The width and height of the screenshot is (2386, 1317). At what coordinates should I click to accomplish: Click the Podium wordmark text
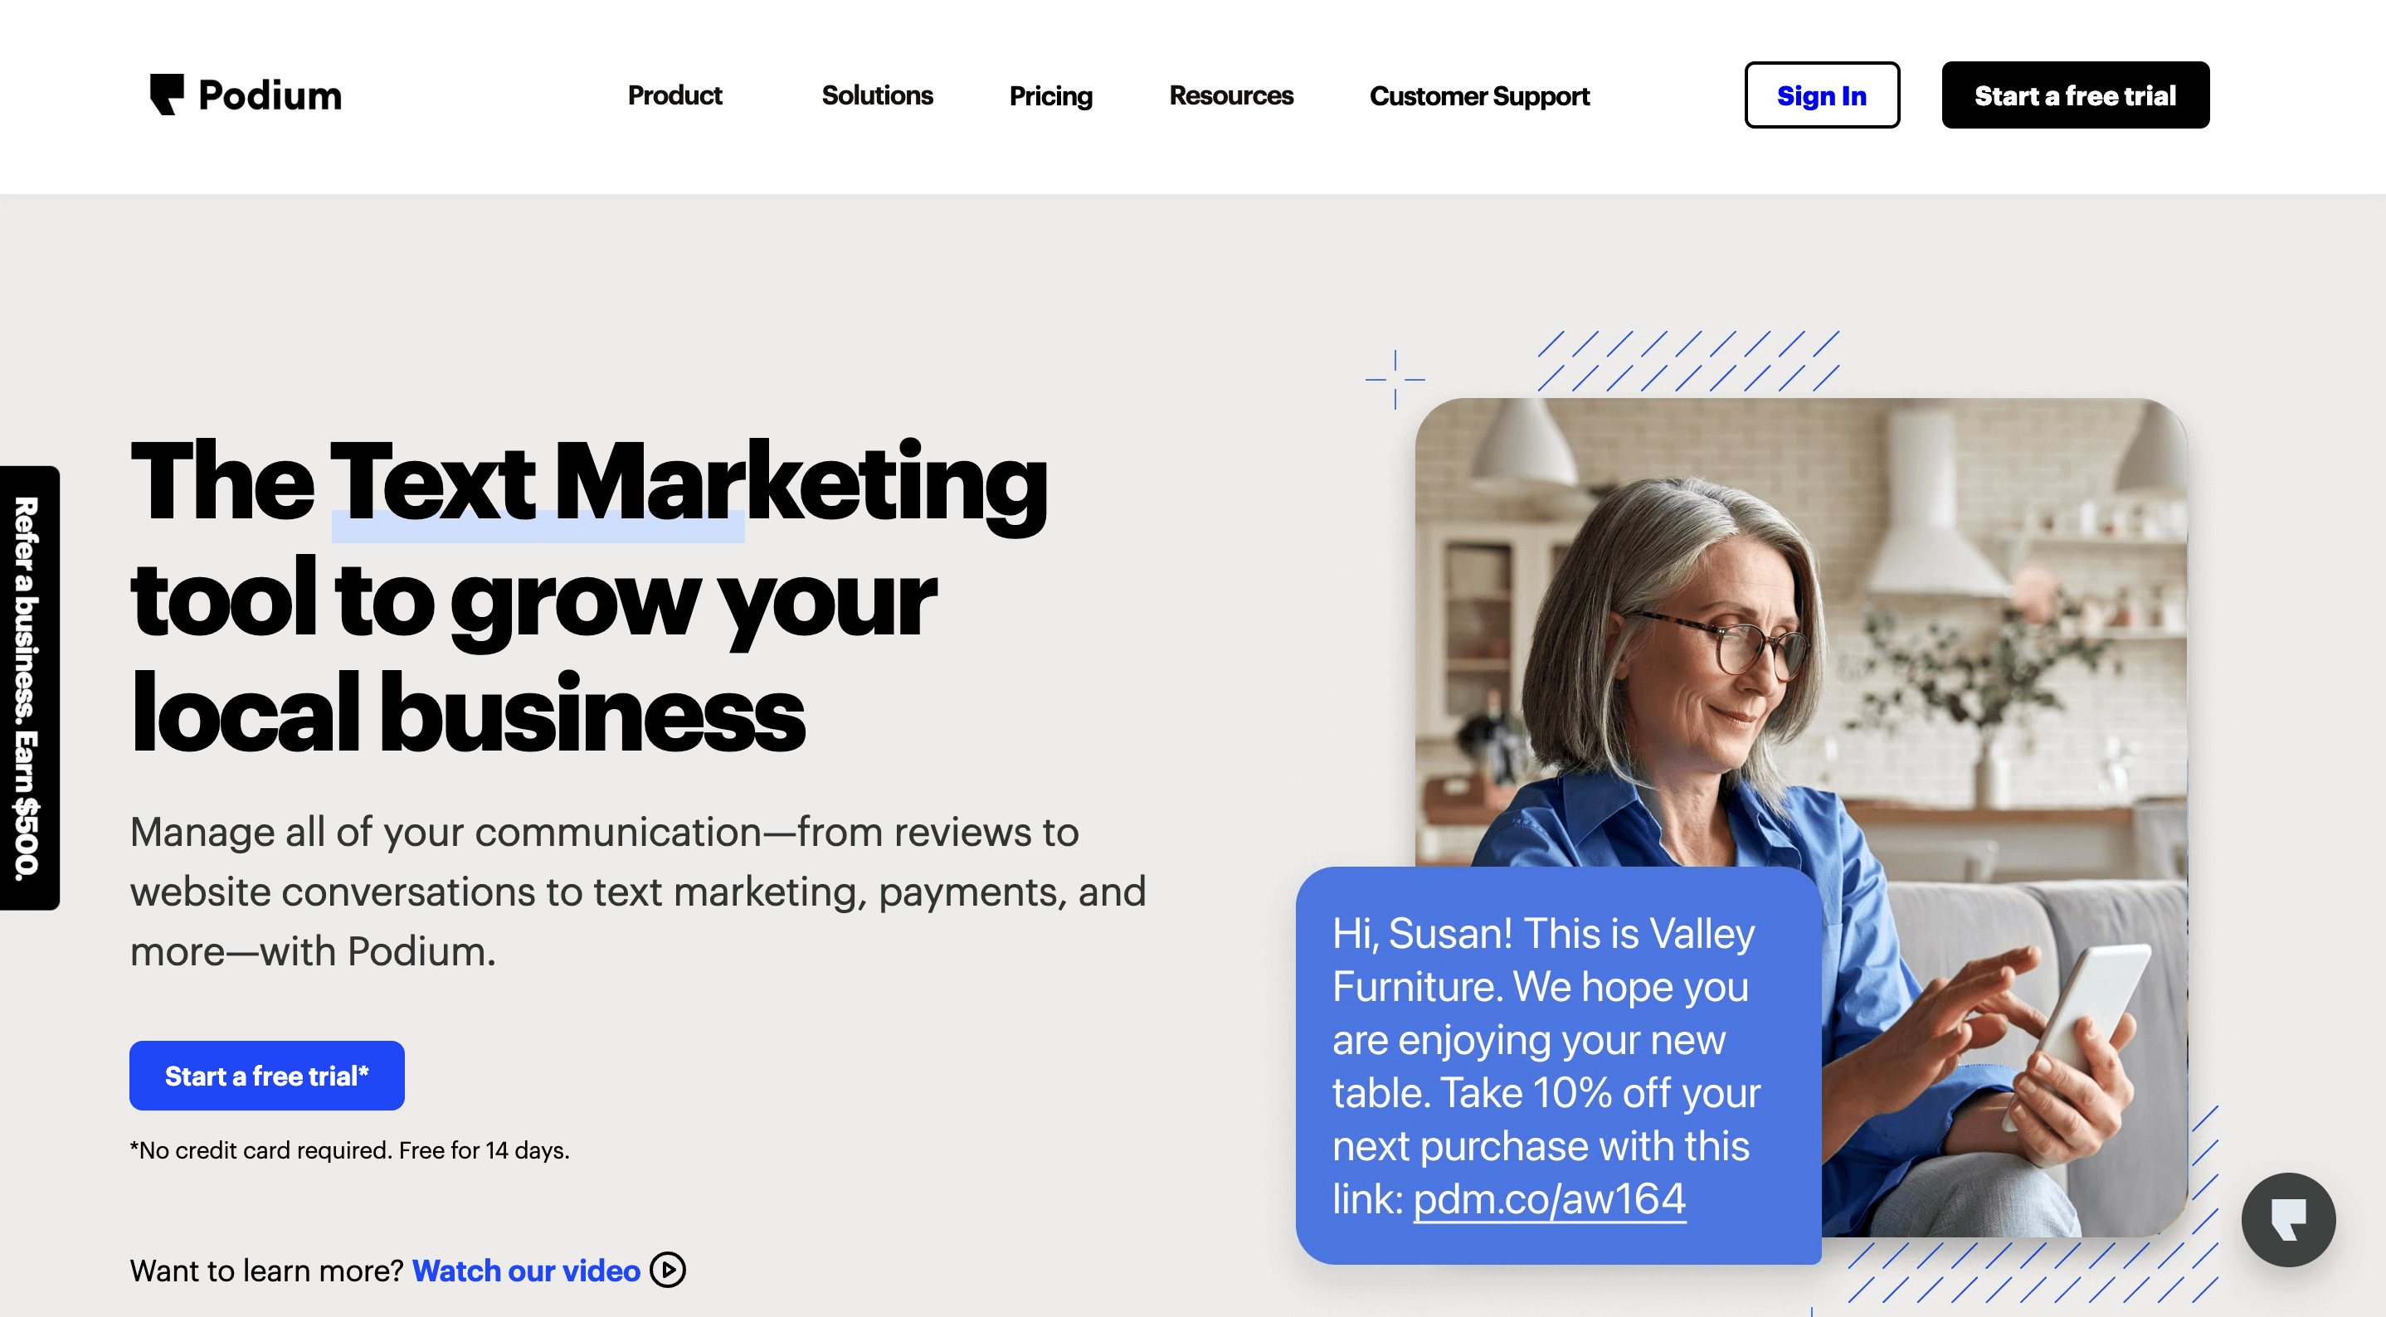click(270, 95)
